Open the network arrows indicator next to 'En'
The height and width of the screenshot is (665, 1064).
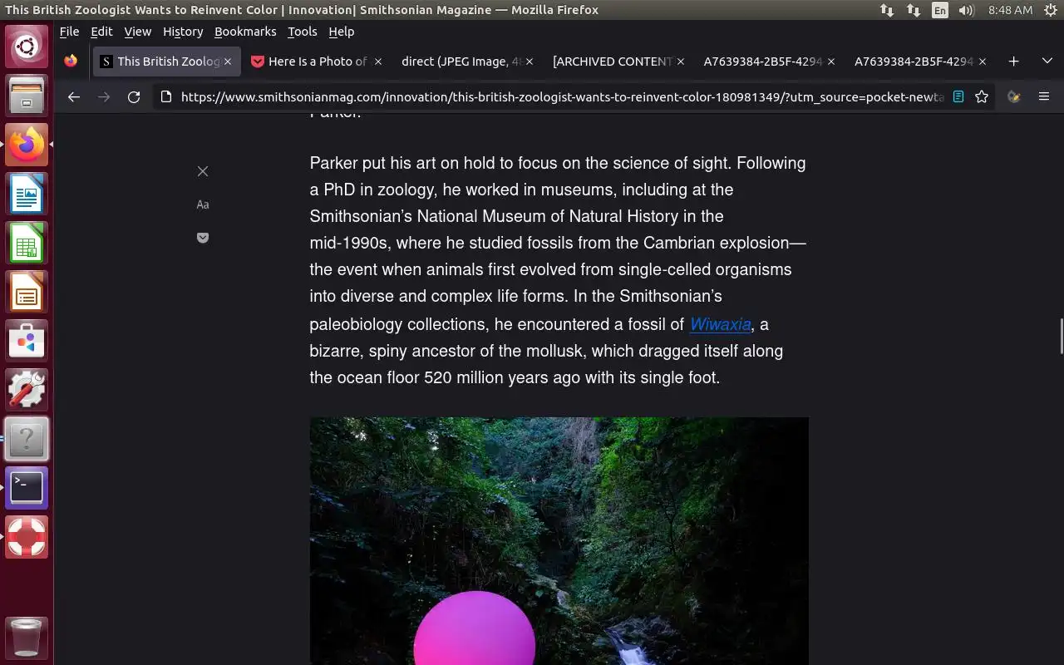914,10
